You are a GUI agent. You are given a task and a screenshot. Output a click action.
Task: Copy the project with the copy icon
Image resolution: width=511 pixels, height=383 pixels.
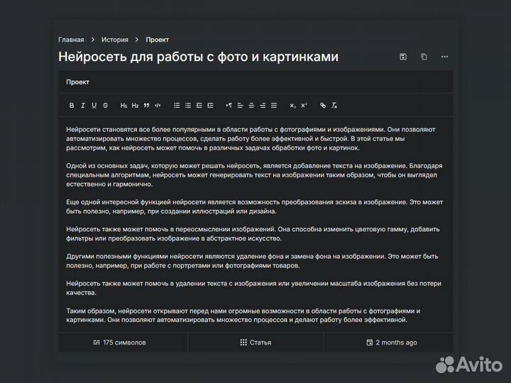pos(424,57)
